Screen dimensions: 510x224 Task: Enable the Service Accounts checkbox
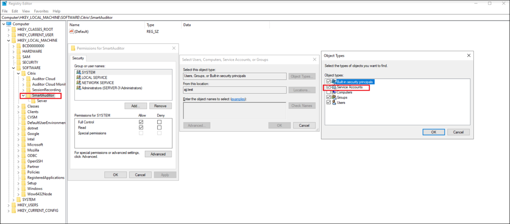(x=329, y=87)
